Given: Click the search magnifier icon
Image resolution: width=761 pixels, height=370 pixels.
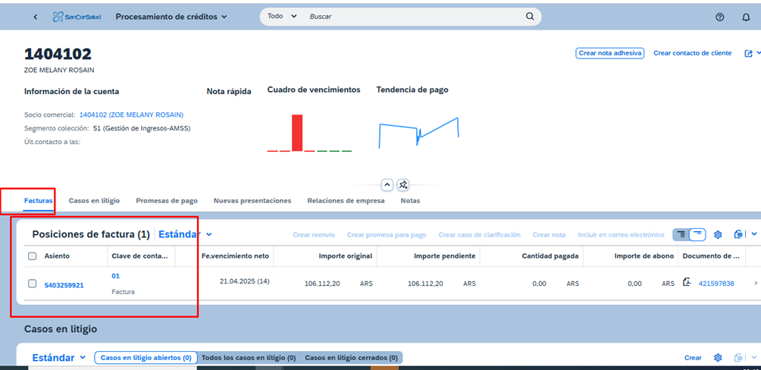Looking at the screenshot, I should [x=530, y=17].
